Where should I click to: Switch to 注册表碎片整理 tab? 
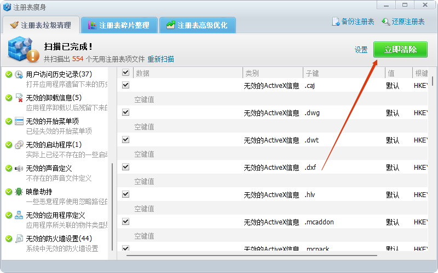pyautogui.click(x=119, y=25)
